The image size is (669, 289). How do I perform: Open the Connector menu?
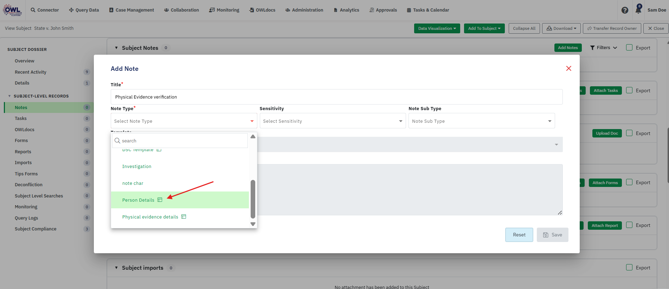point(45,10)
